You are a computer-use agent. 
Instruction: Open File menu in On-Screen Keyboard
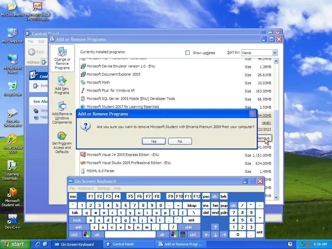72,188
